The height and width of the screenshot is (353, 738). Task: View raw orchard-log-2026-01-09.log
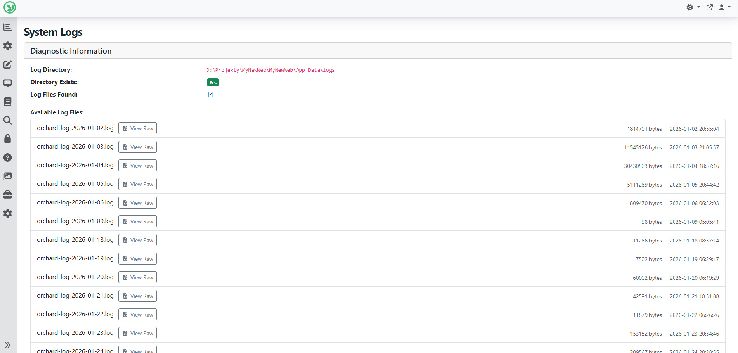click(x=137, y=221)
